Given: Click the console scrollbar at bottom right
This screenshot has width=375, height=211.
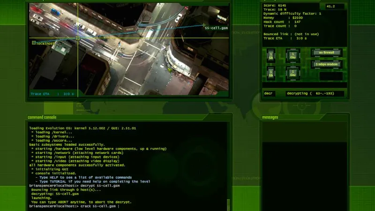Looking at the screenshot, I should tap(228, 204).
